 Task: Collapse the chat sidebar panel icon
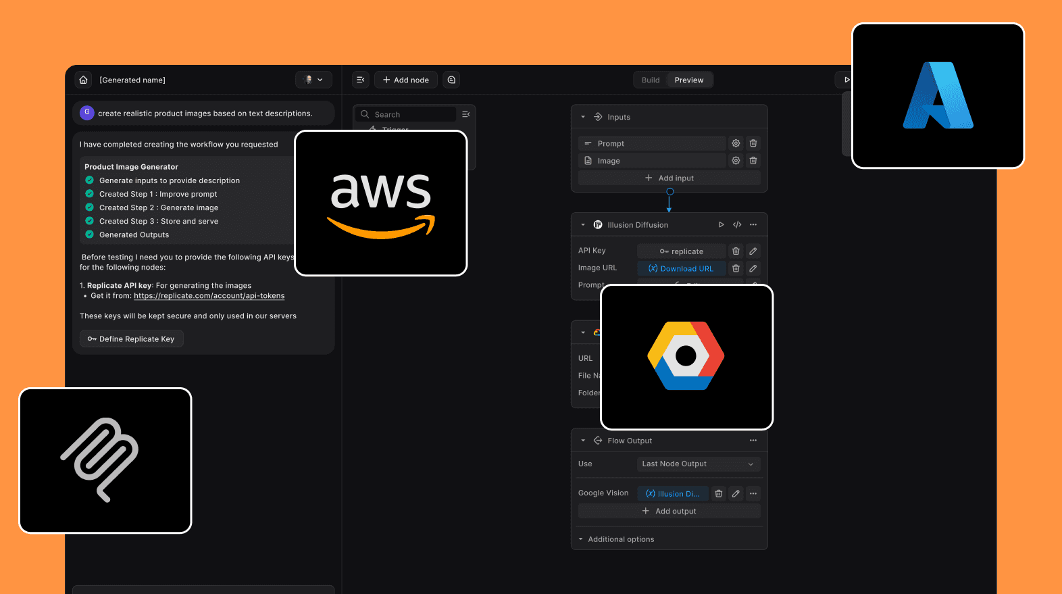click(x=361, y=80)
